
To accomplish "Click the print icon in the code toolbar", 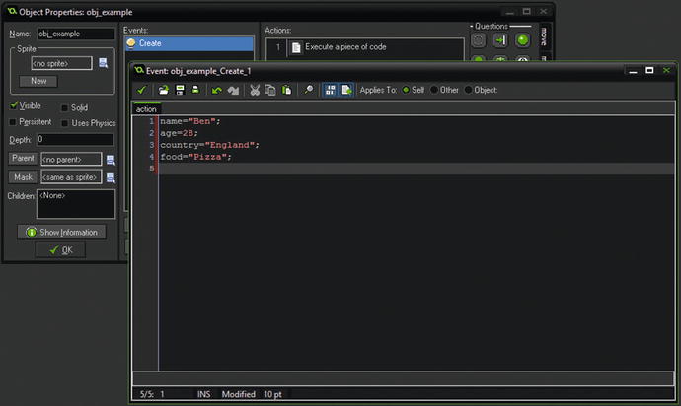I will pos(194,90).
